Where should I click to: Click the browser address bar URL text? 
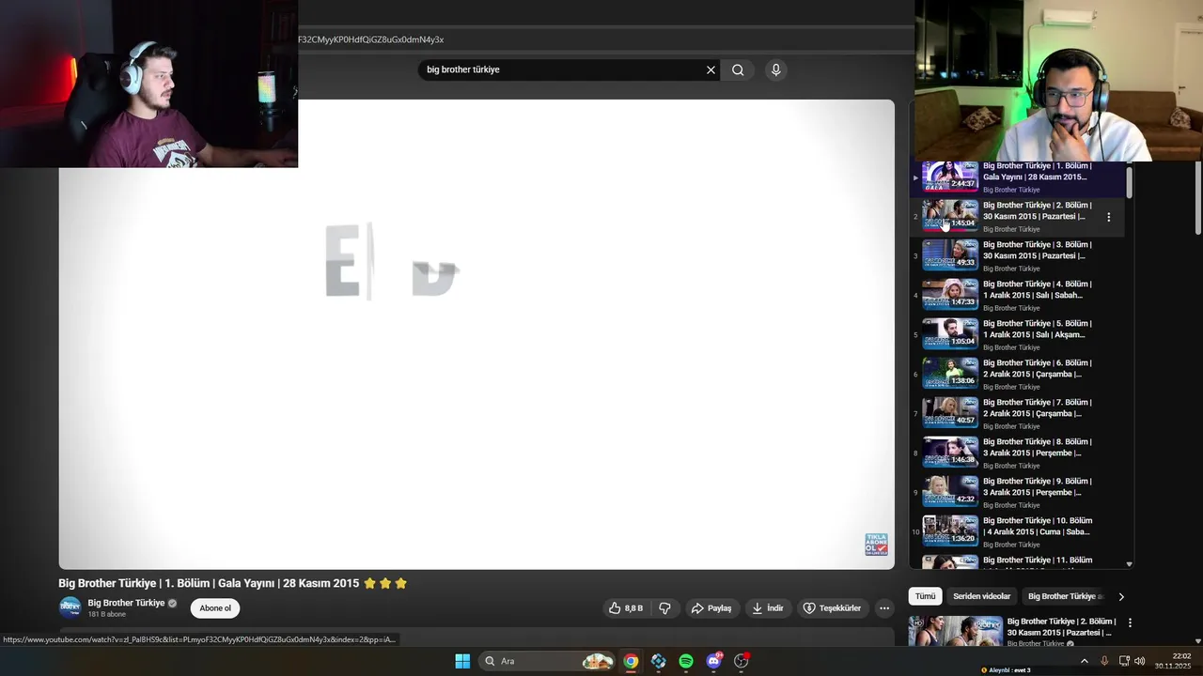click(370, 39)
